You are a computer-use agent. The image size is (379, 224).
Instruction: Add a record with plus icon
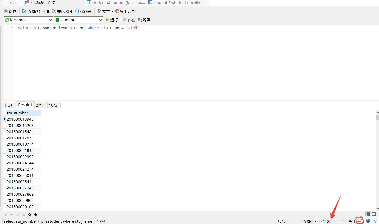point(6,215)
